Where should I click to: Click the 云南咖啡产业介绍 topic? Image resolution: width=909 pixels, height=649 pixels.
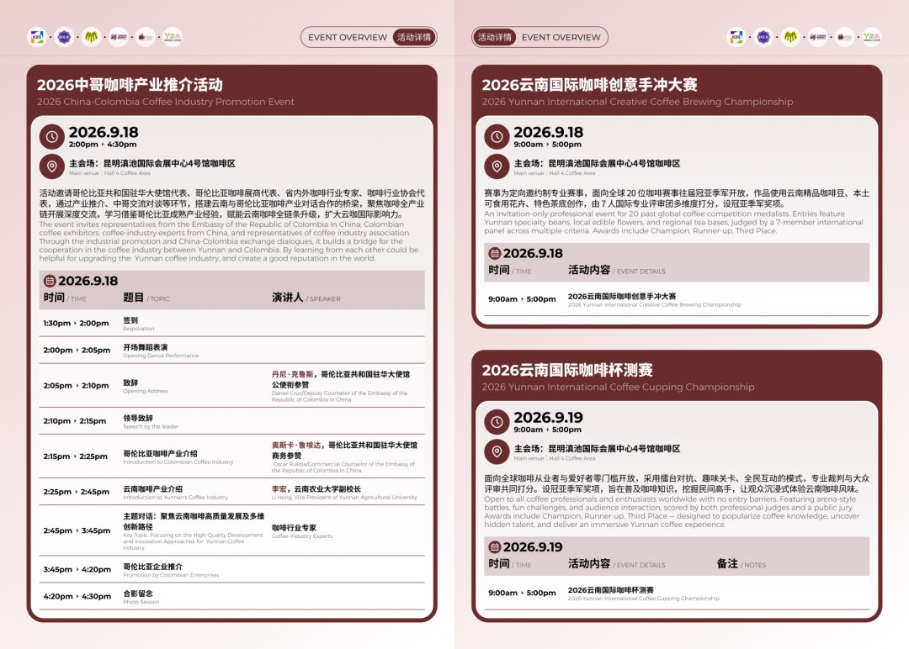176,492
